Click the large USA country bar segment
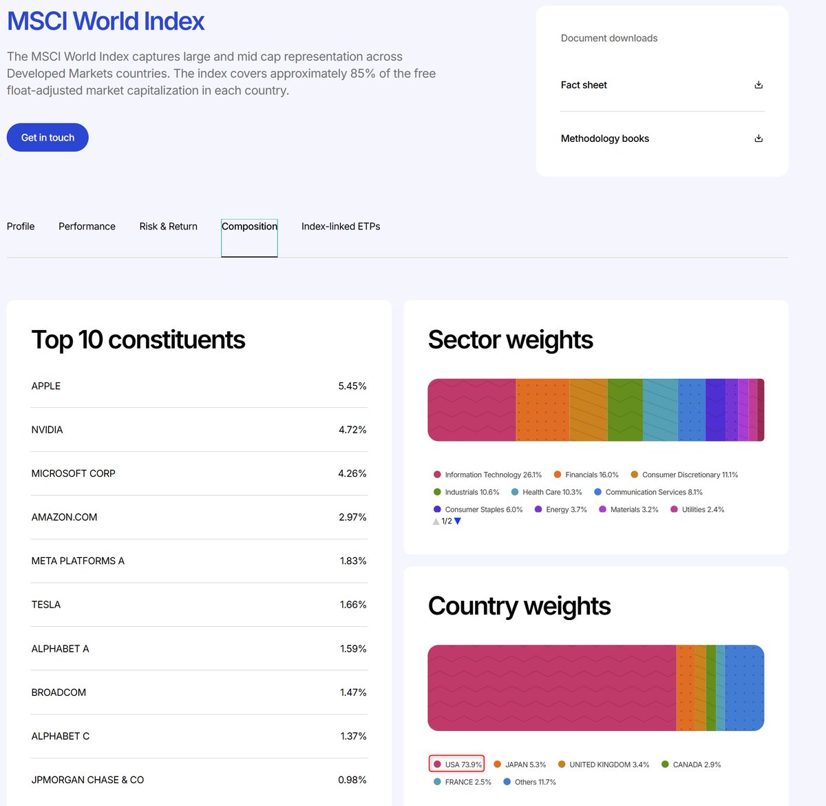 point(552,688)
